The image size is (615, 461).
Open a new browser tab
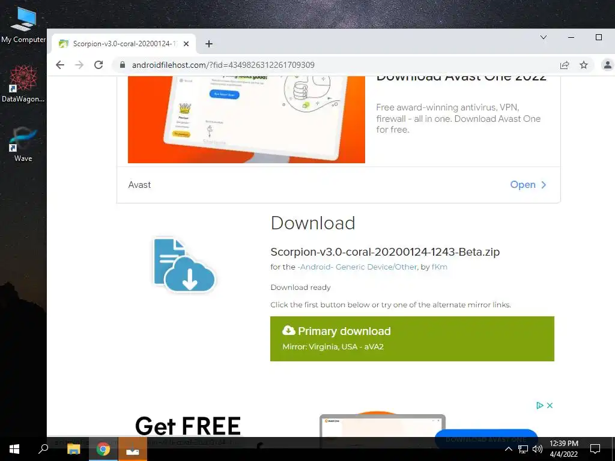tap(209, 44)
